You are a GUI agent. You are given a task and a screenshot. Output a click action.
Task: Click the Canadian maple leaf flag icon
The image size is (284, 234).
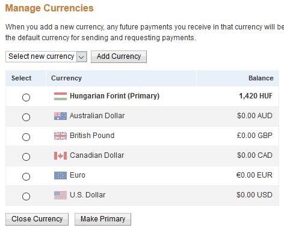tap(60, 155)
